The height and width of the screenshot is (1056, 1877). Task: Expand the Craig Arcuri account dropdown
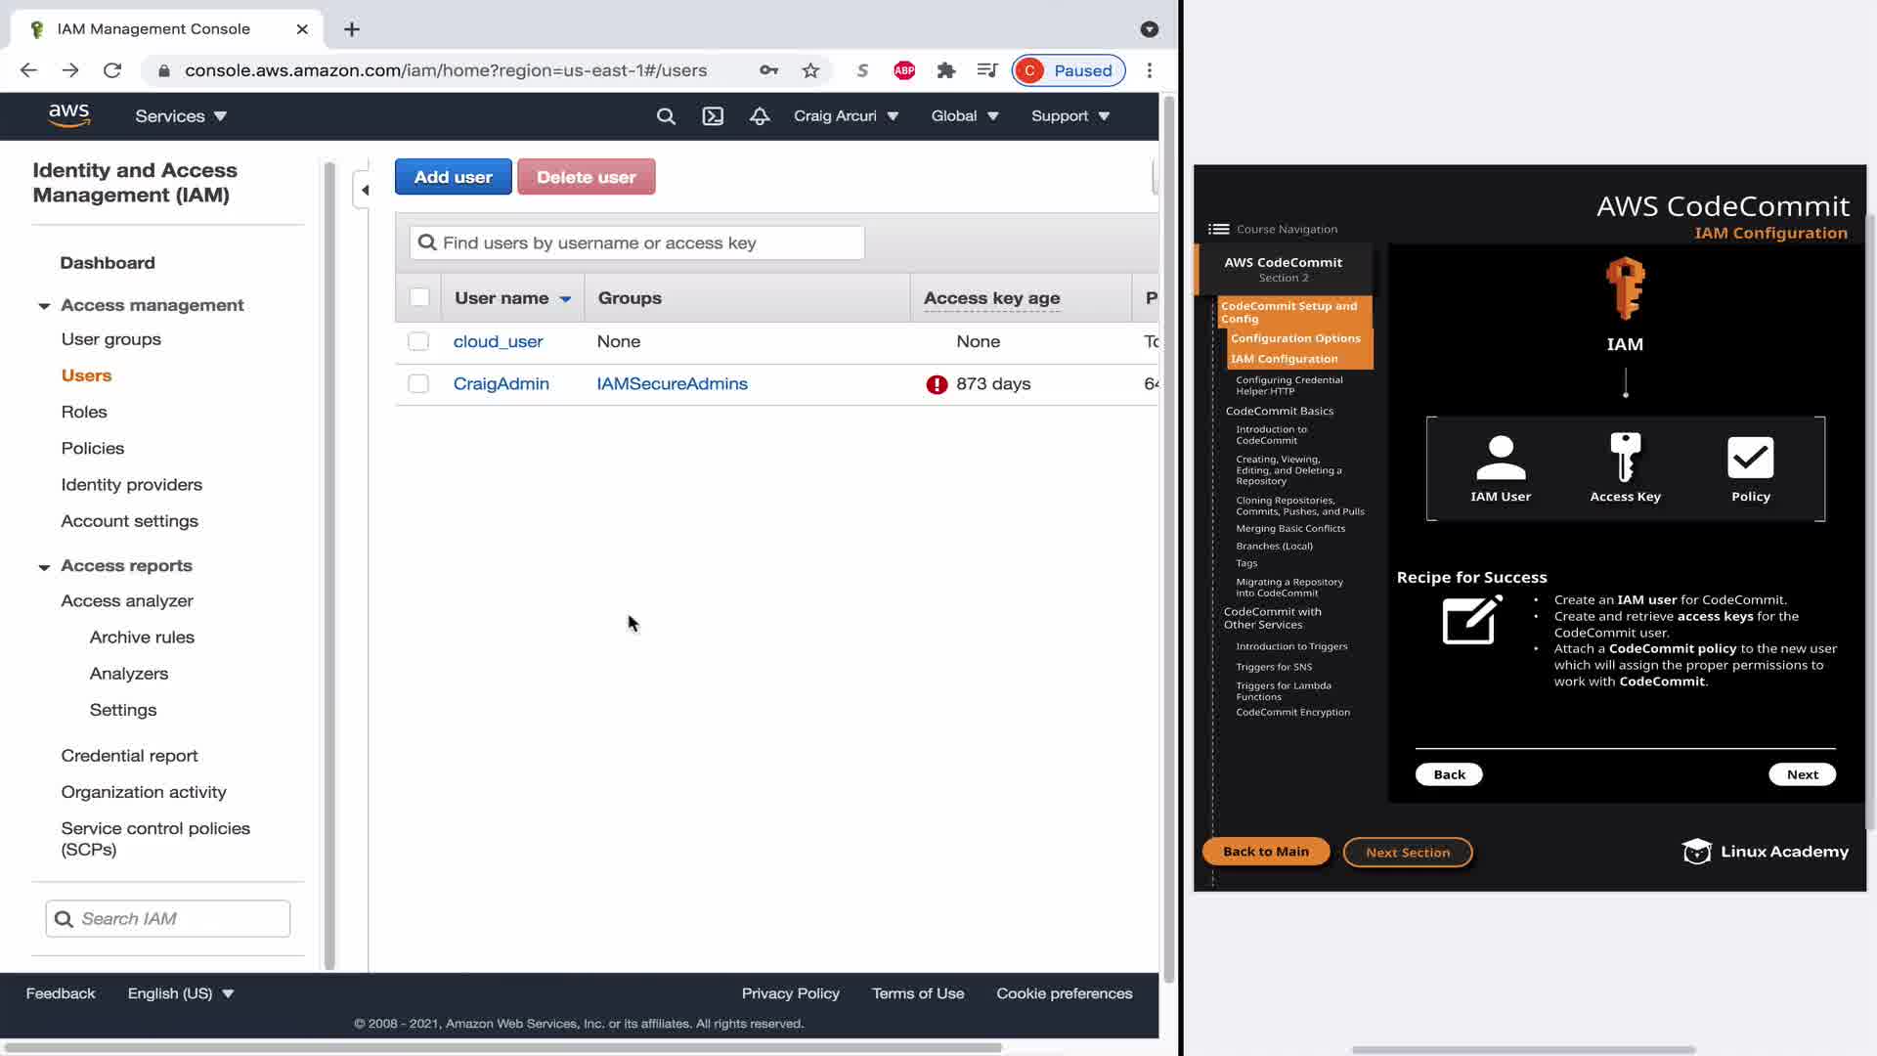tap(846, 116)
